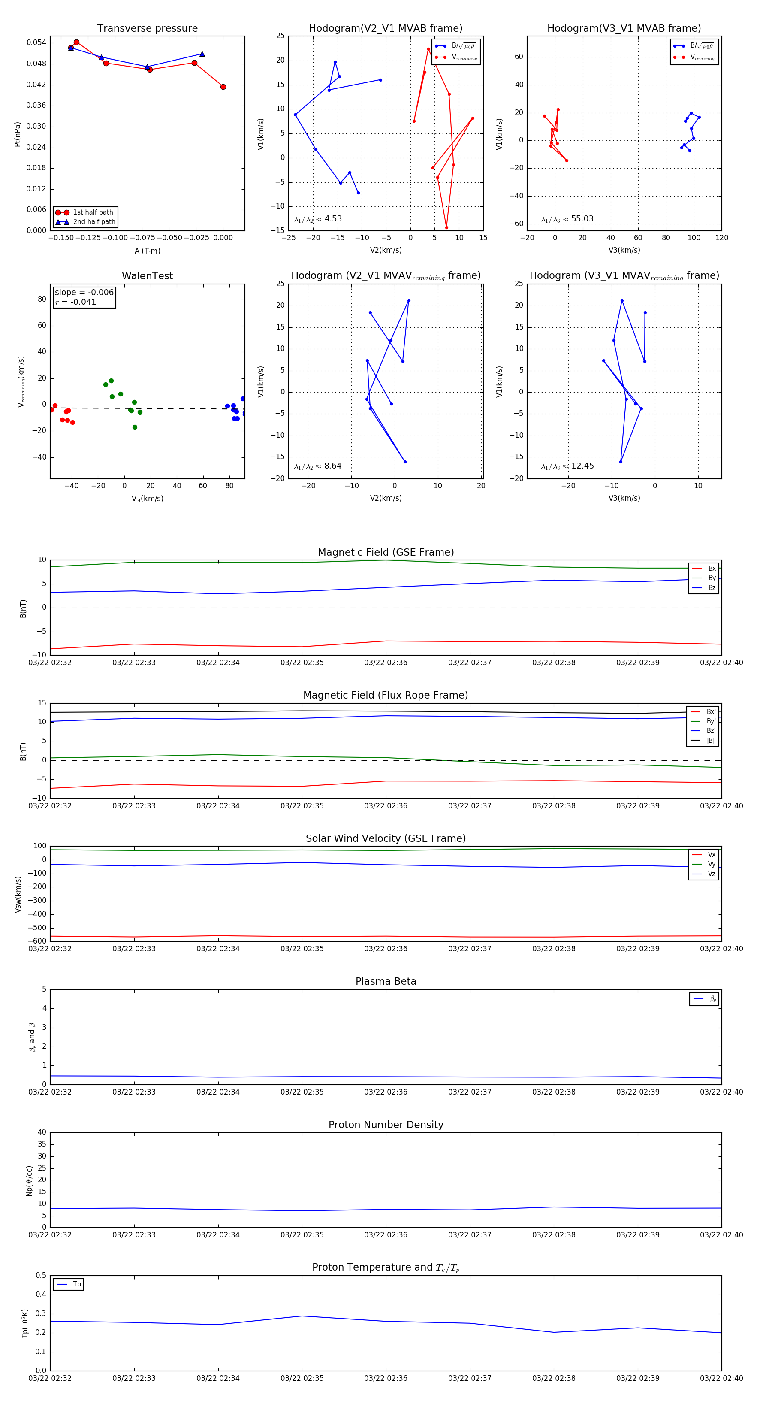The height and width of the screenshot is (1416, 772).
Task: Click "03/22 02:32" tick under Magnetic Field GSE plot
Action: tap(50, 663)
